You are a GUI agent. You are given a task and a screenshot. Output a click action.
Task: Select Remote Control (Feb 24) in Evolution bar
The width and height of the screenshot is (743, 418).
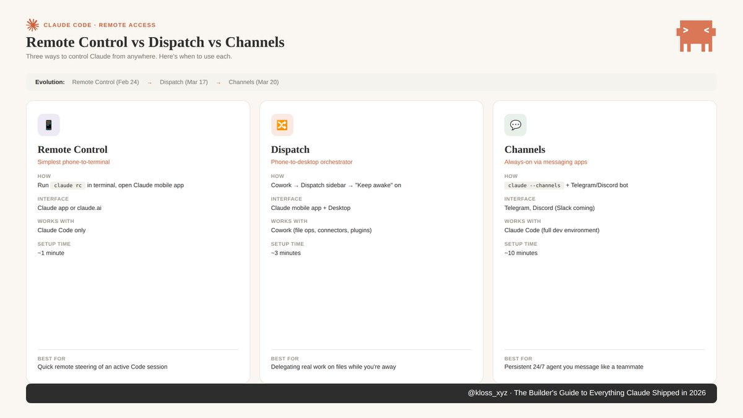(105, 82)
